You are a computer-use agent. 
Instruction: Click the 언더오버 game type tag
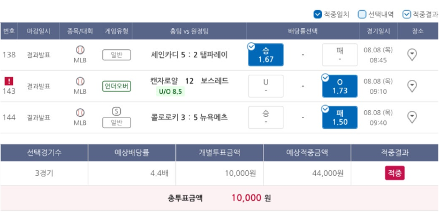116,86
